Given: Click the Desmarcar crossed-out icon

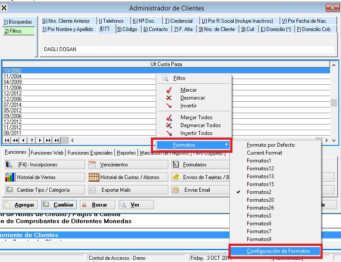Looking at the screenshot, I should click(169, 98).
